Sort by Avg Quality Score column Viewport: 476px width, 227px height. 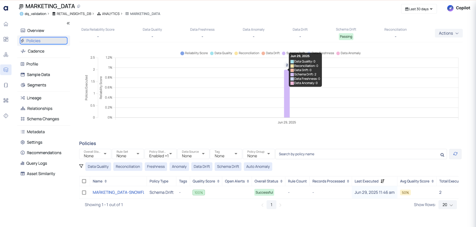433,181
